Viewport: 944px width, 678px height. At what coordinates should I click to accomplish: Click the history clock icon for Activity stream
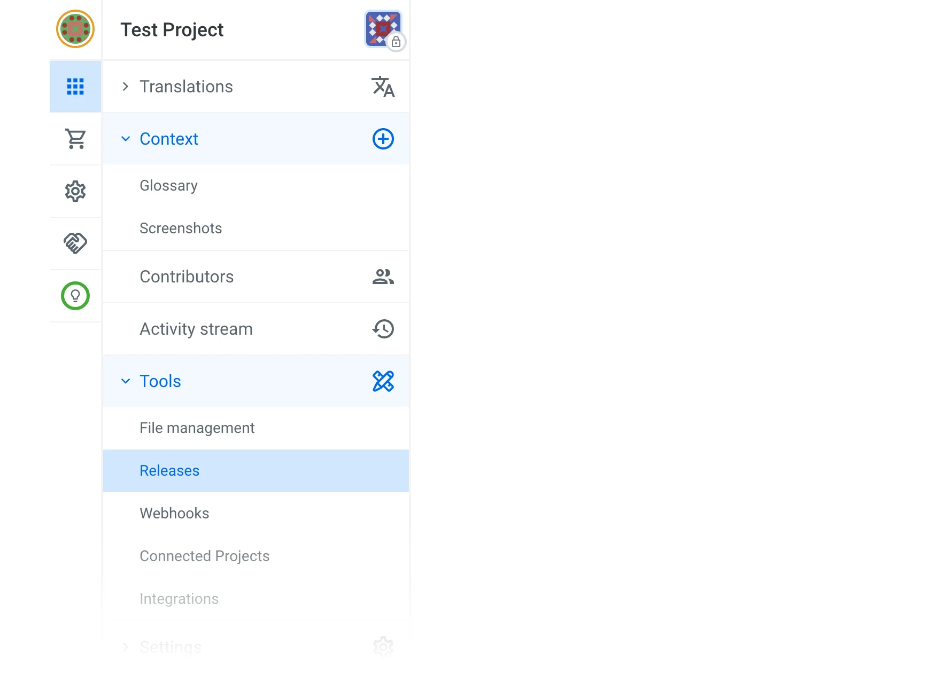383,329
